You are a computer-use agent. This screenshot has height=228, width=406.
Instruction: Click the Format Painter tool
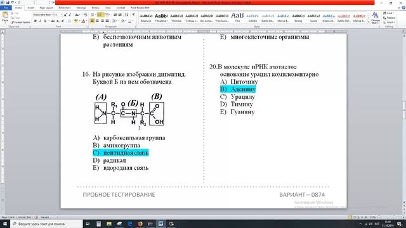click(20, 22)
